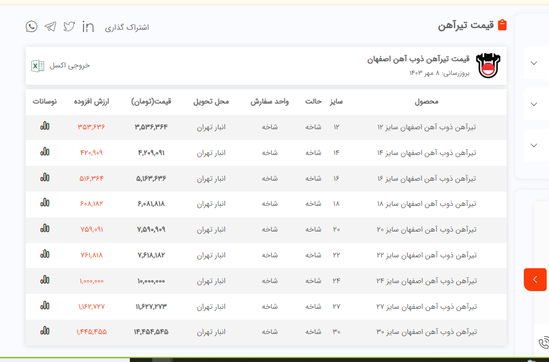Click the Esfahan Steel company logo
The height and width of the screenshot is (362, 549).
click(x=488, y=66)
